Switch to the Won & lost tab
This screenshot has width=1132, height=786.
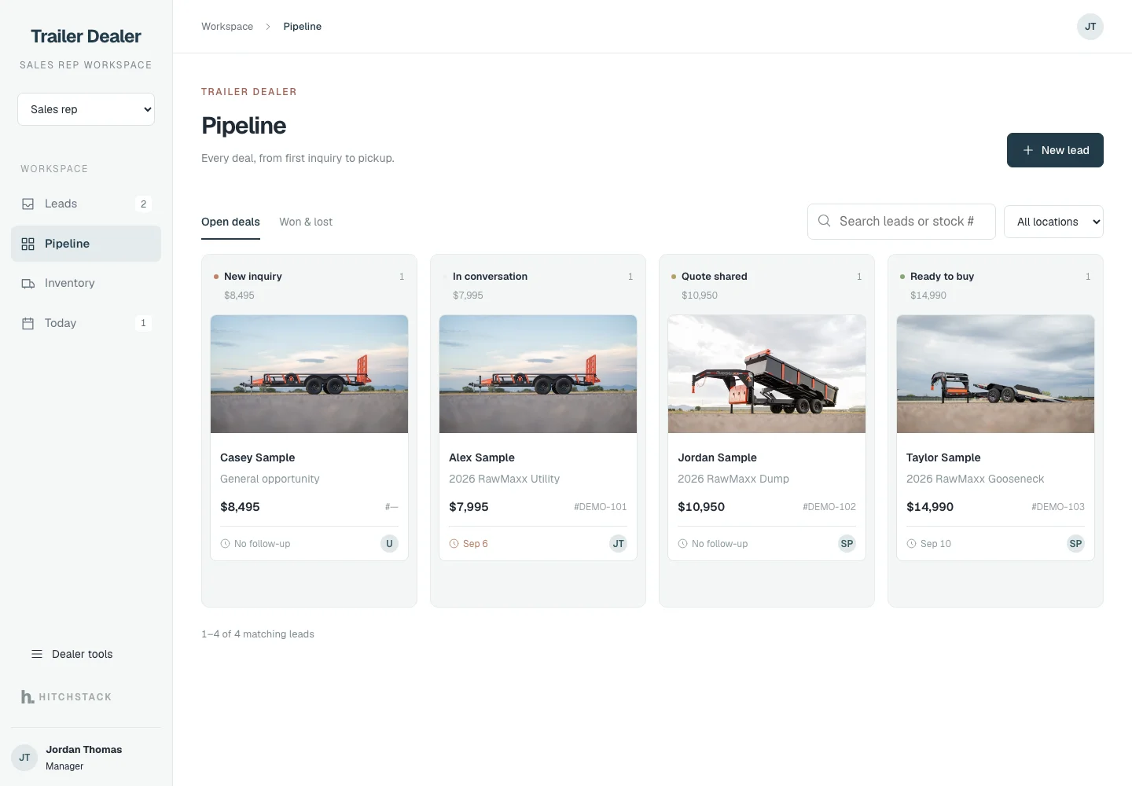[x=306, y=222]
